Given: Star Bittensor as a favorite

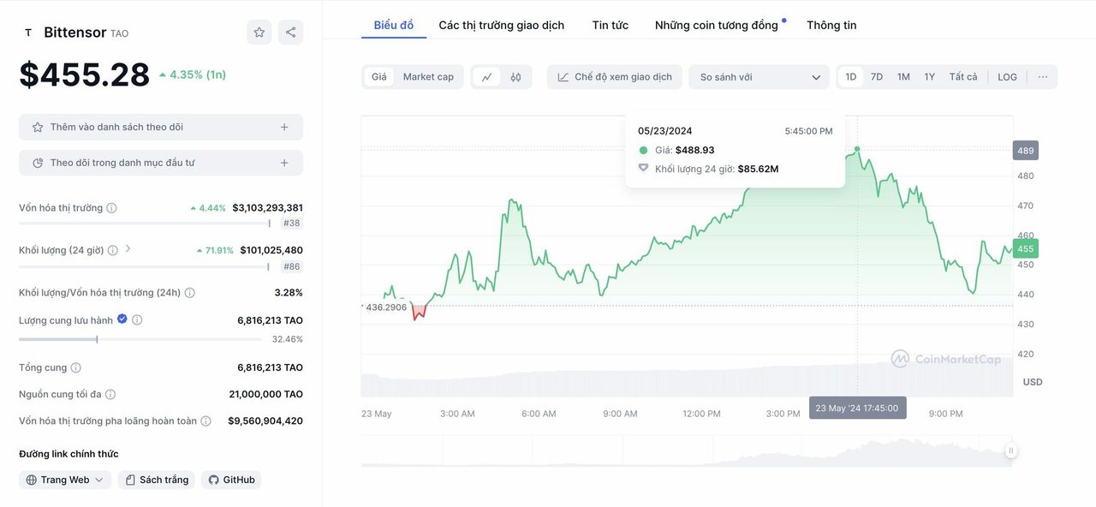Looking at the screenshot, I should [x=259, y=33].
